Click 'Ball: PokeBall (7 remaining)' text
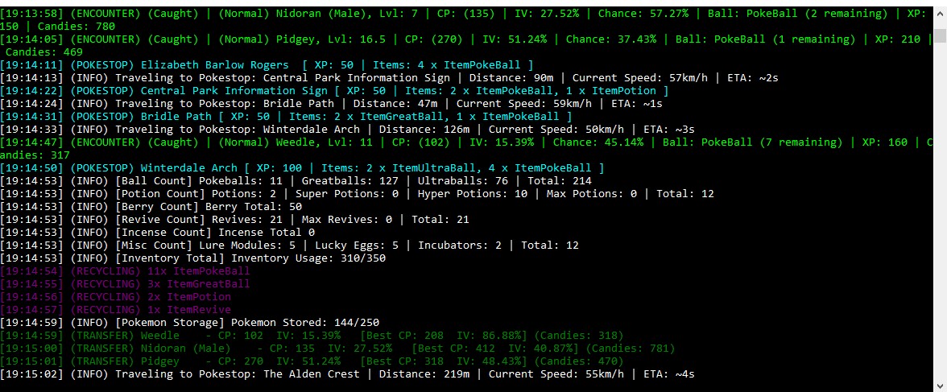The height and width of the screenshot is (392, 947). tap(752, 142)
